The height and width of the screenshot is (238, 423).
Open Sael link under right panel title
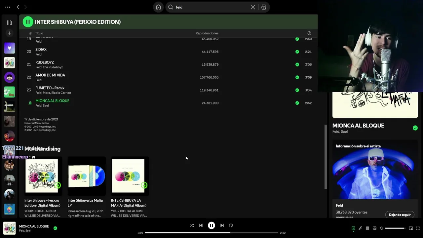(344, 132)
